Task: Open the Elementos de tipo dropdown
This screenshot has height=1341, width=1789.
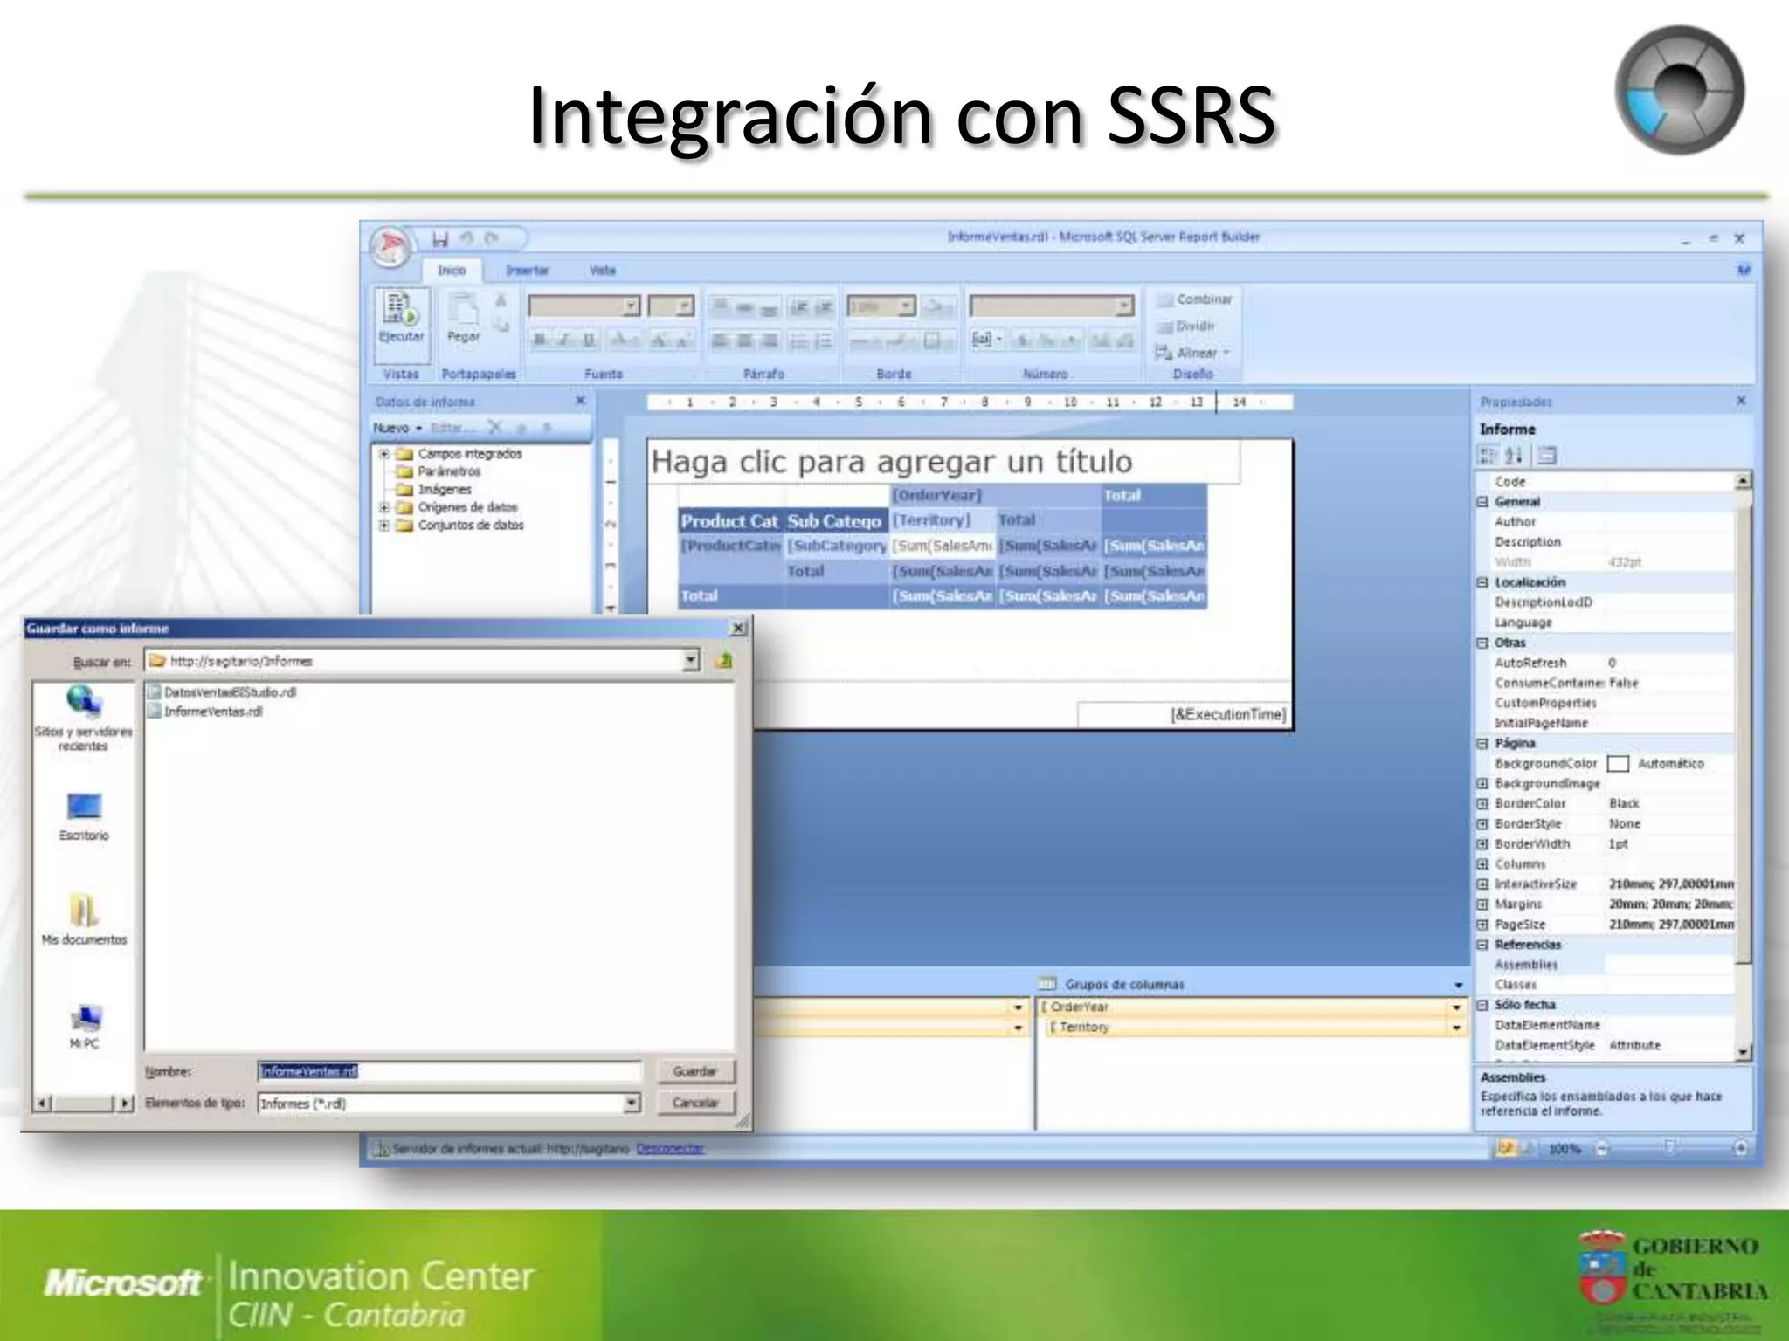Action: [x=632, y=1104]
